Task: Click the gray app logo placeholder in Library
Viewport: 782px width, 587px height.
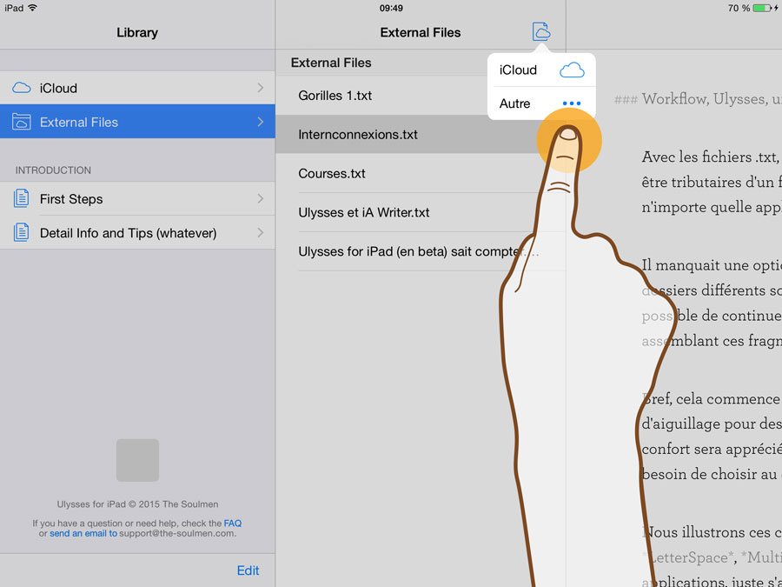Action: [x=137, y=460]
